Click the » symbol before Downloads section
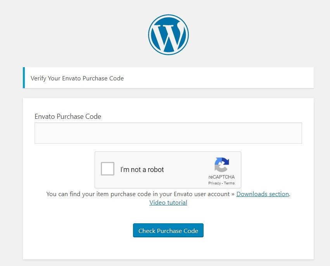330x266 pixels. click(x=233, y=194)
